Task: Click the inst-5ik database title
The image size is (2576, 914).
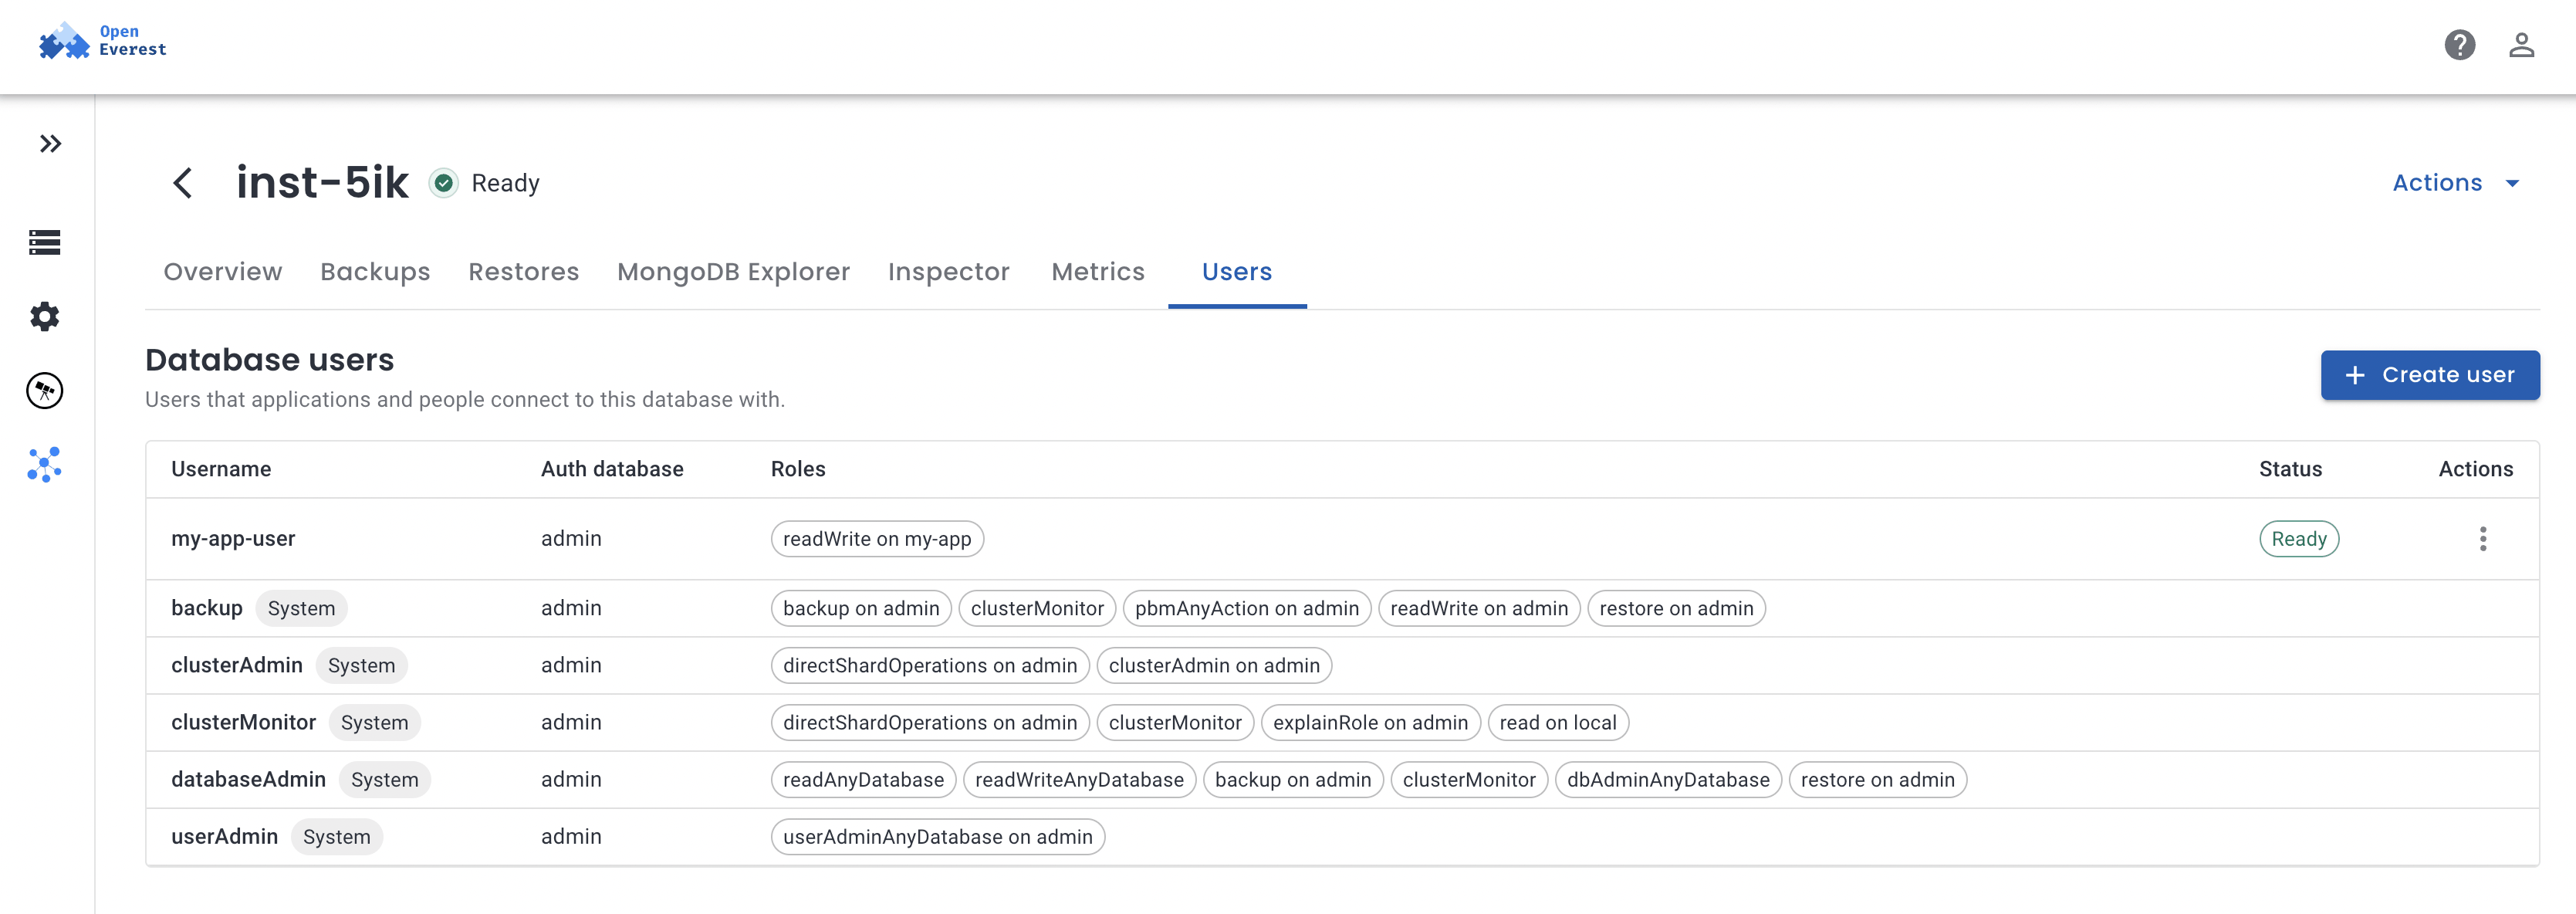Action: click(322, 183)
